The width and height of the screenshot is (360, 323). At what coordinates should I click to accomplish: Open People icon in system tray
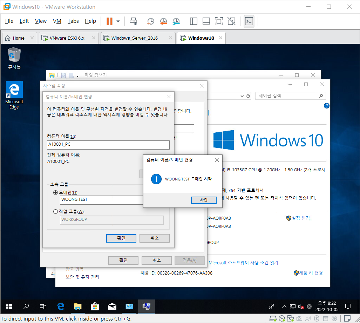(x=272, y=306)
